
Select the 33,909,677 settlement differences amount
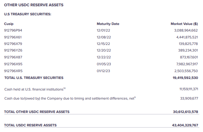click(189, 99)
